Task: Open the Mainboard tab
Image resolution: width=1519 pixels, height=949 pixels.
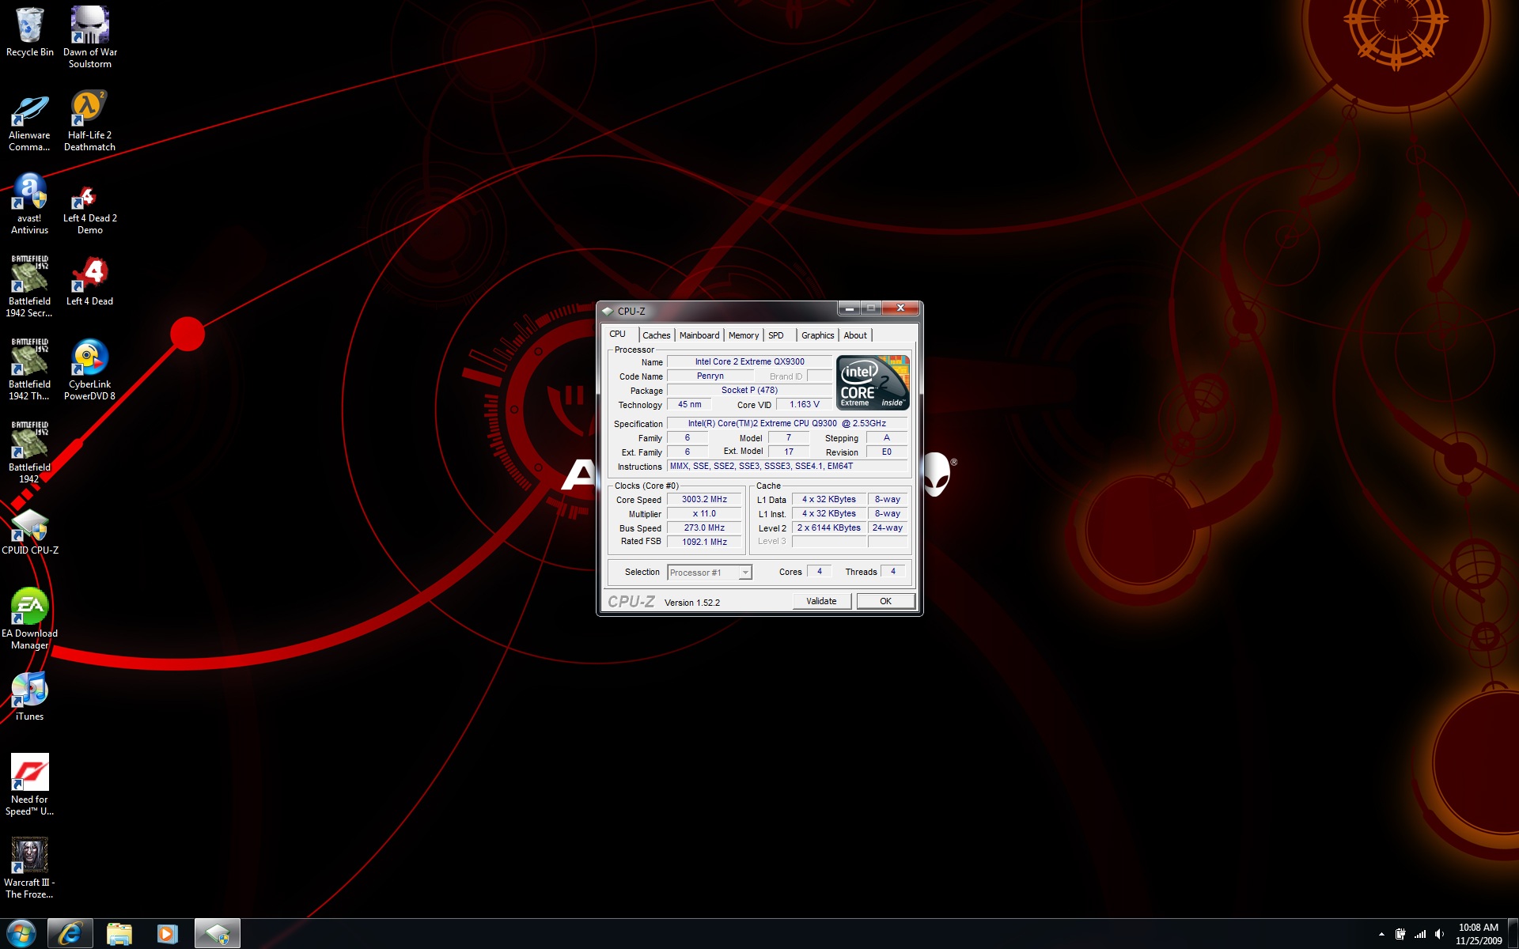Action: (699, 335)
